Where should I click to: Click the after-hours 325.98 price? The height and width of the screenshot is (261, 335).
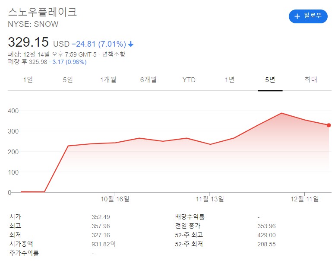[38, 62]
